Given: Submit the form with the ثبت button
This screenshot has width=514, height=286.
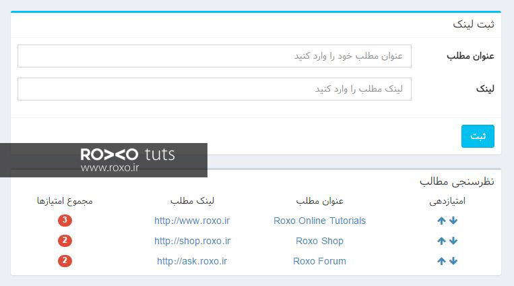Looking at the screenshot, I should pyautogui.click(x=478, y=136).
